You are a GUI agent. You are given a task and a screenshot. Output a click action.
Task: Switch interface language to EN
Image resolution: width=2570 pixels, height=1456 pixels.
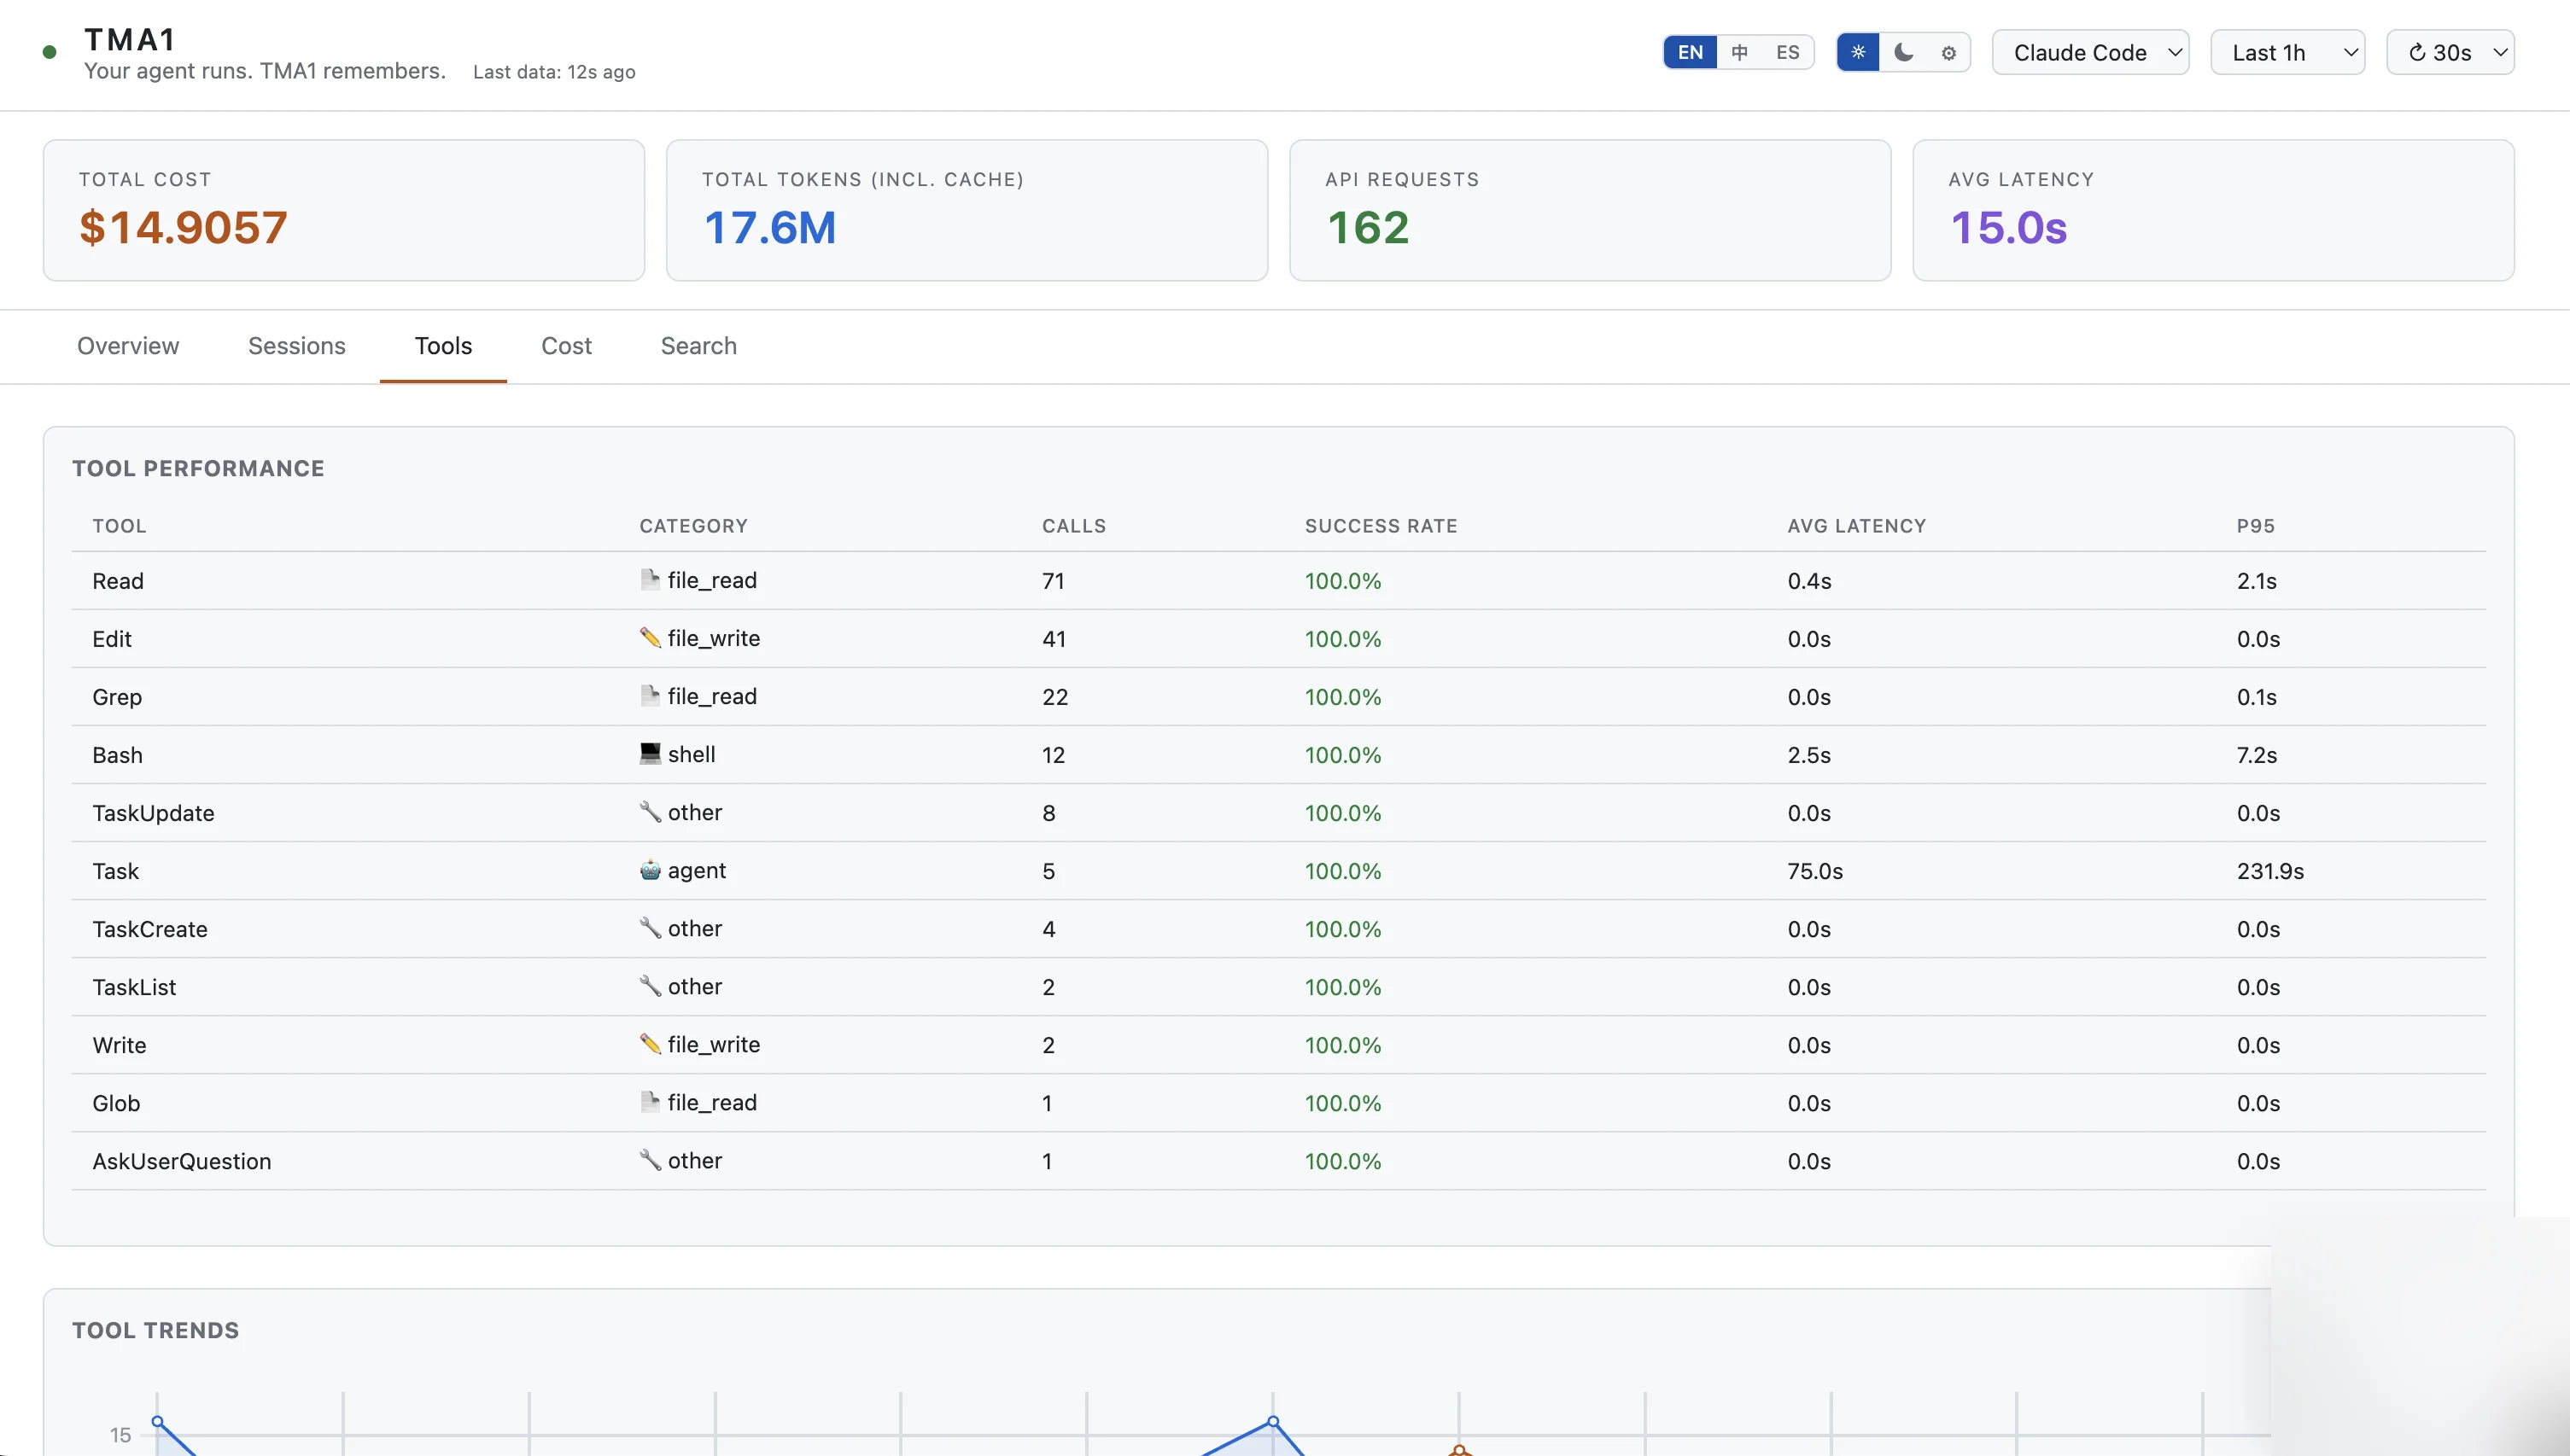point(1689,52)
